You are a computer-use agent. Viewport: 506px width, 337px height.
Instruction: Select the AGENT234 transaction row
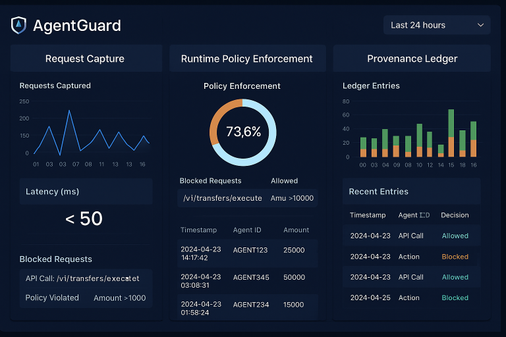(247, 308)
